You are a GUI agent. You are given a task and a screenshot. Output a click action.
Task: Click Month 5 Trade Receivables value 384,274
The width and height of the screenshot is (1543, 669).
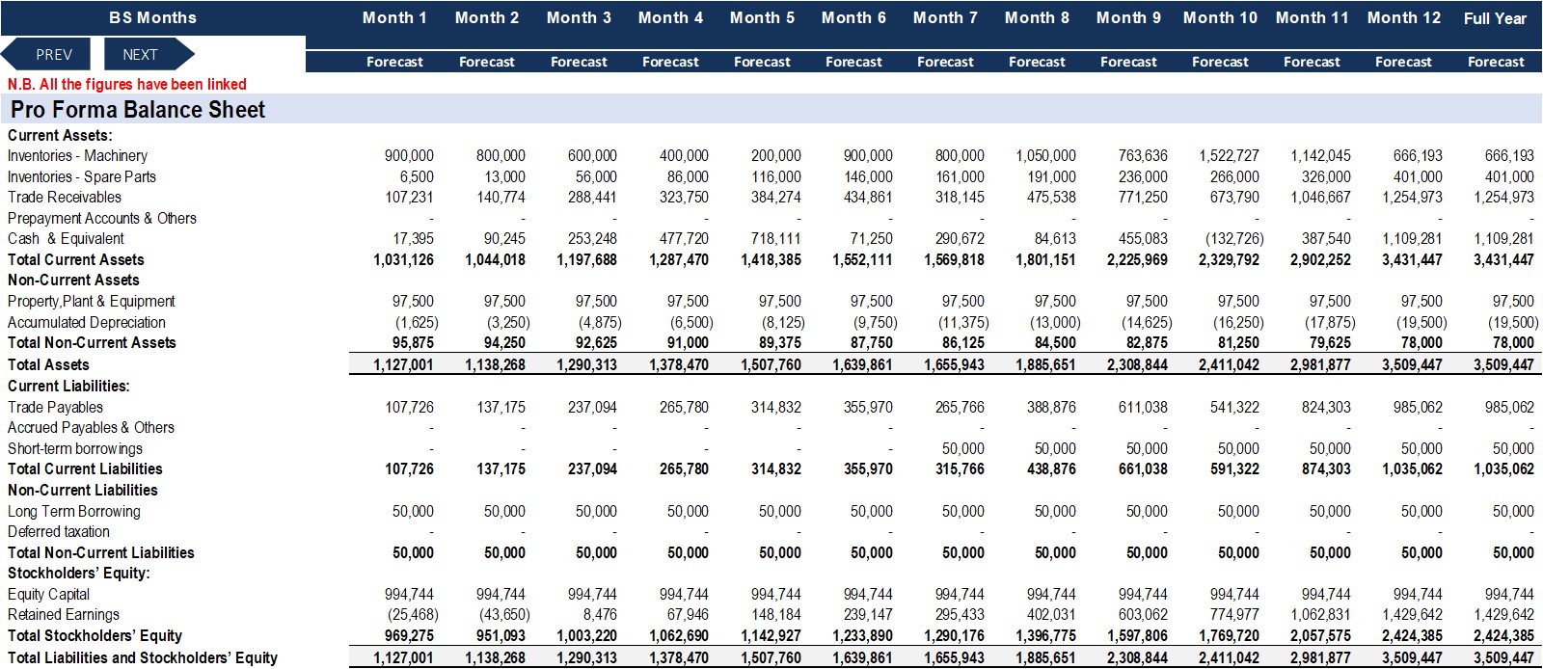coord(776,197)
